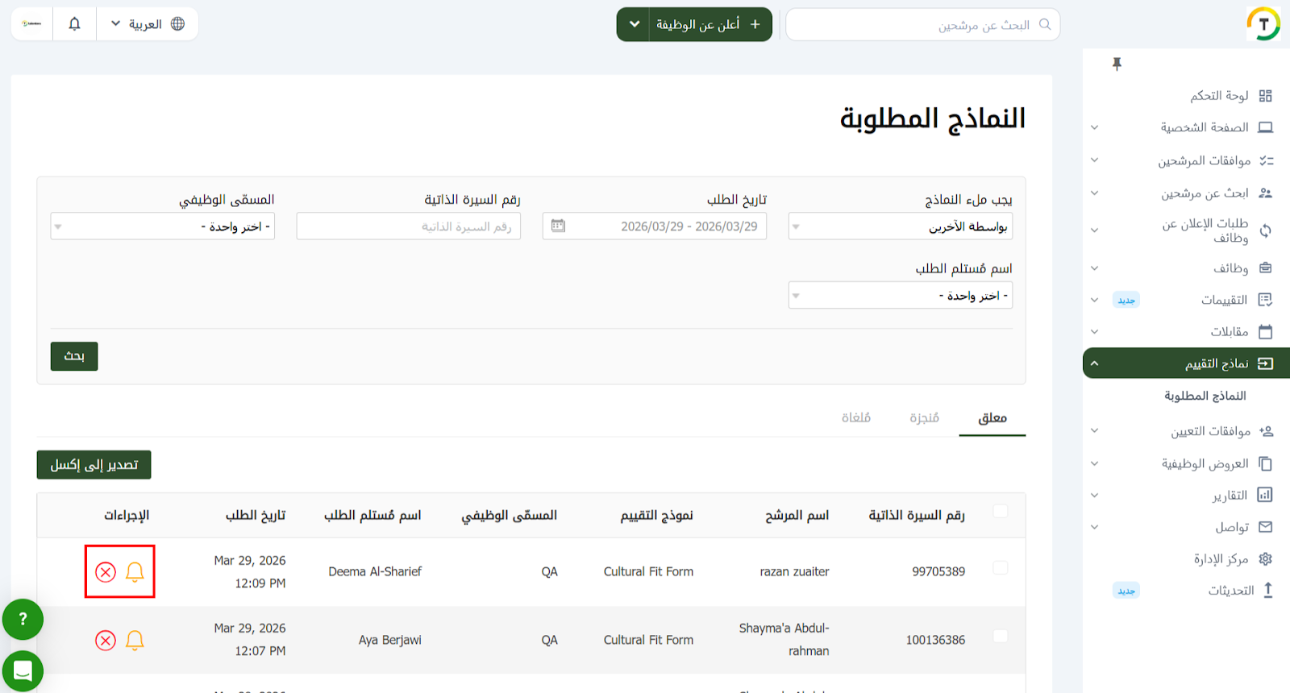Toggle the select-all checkbox in table header

pos(1001,511)
